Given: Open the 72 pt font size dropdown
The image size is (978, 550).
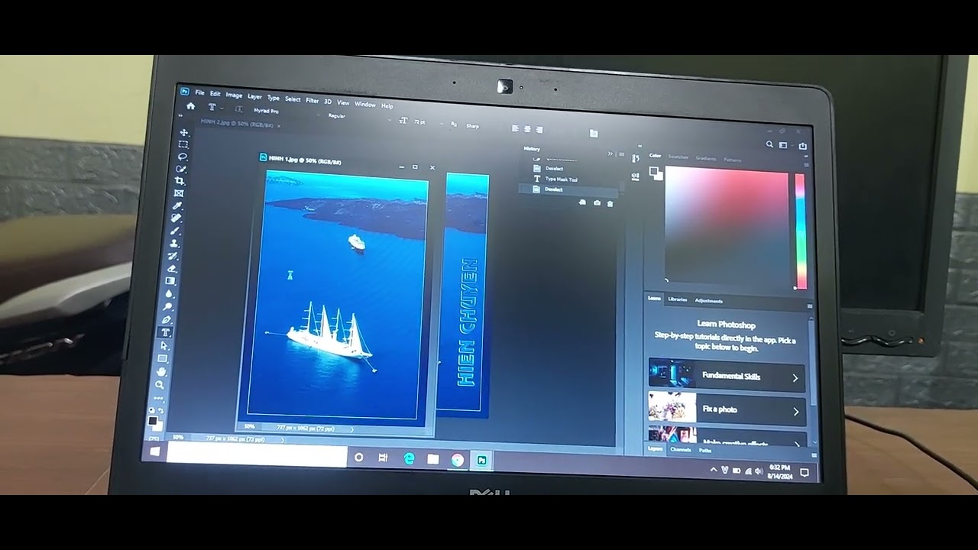Looking at the screenshot, I should [x=428, y=122].
